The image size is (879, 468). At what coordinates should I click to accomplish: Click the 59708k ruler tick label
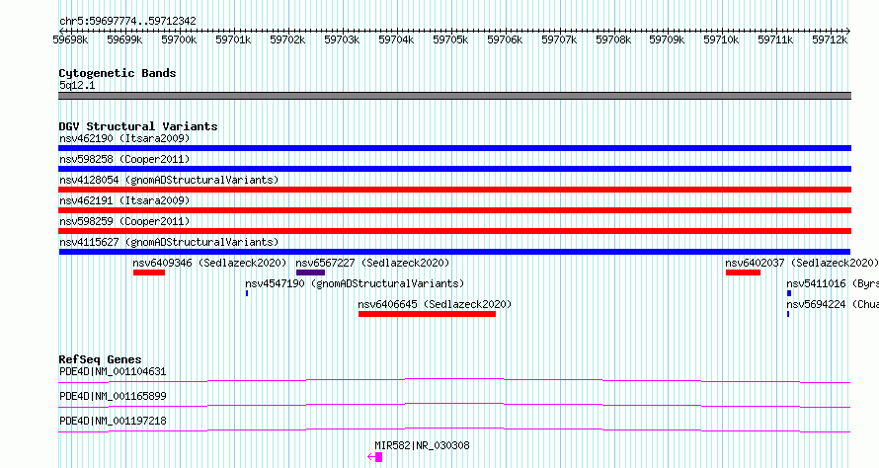click(x=613, y=39)
